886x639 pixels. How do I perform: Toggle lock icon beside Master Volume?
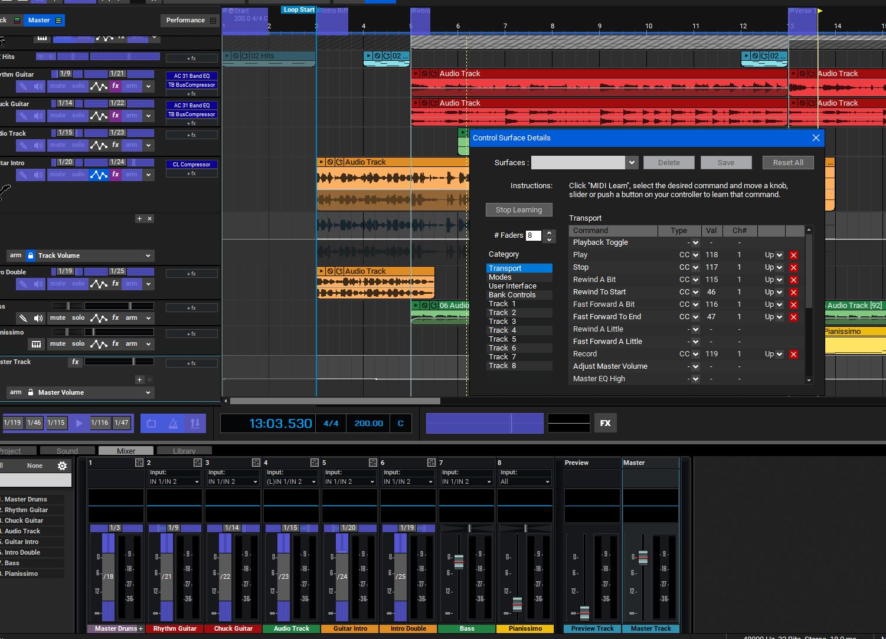pos(31,392)
